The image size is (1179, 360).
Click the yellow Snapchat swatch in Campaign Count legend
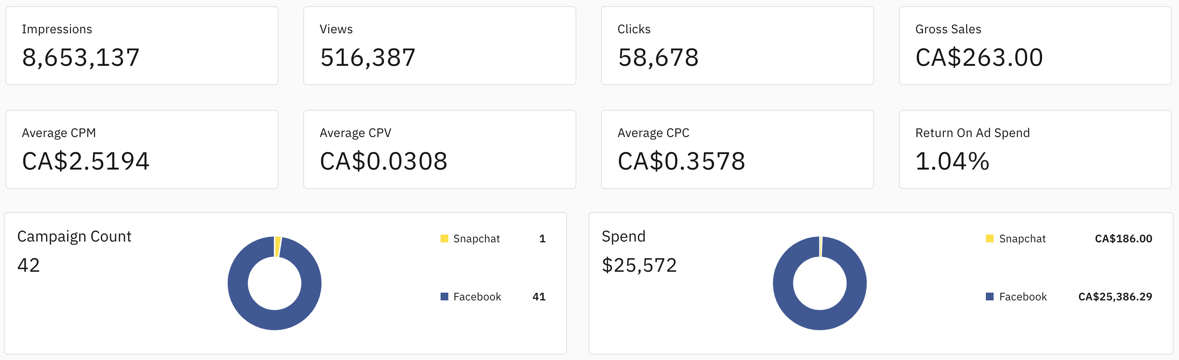coord(444,238)
